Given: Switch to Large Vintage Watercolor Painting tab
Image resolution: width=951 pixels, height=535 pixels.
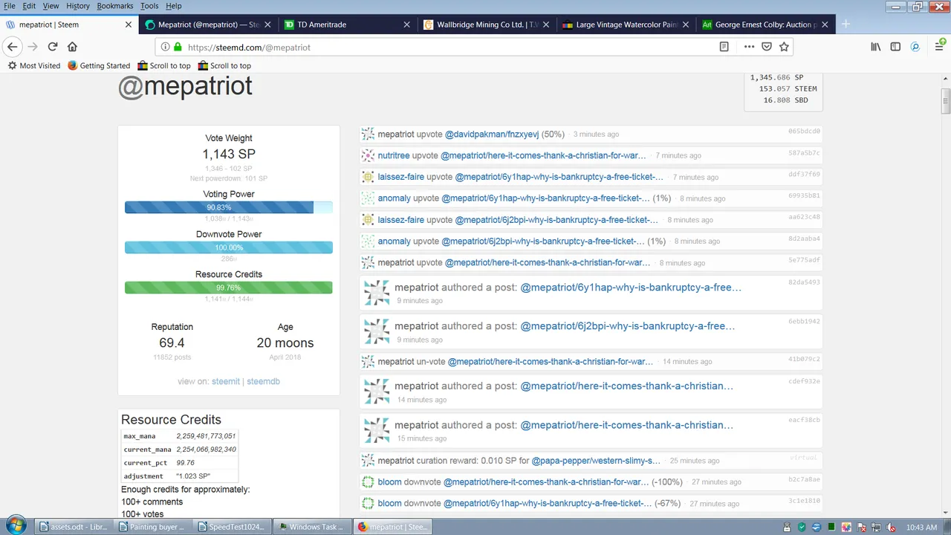Looking at the screenshot, I should [x=626, y=25].
